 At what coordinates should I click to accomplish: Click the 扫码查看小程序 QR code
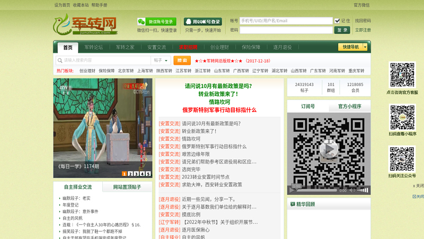(402, 117)
